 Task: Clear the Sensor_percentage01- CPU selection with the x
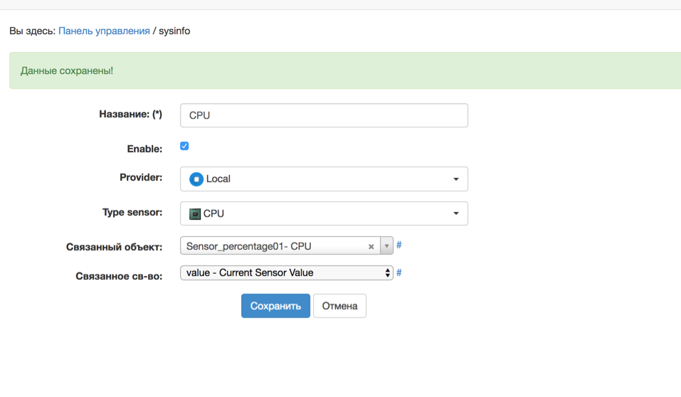pos(371,247)
